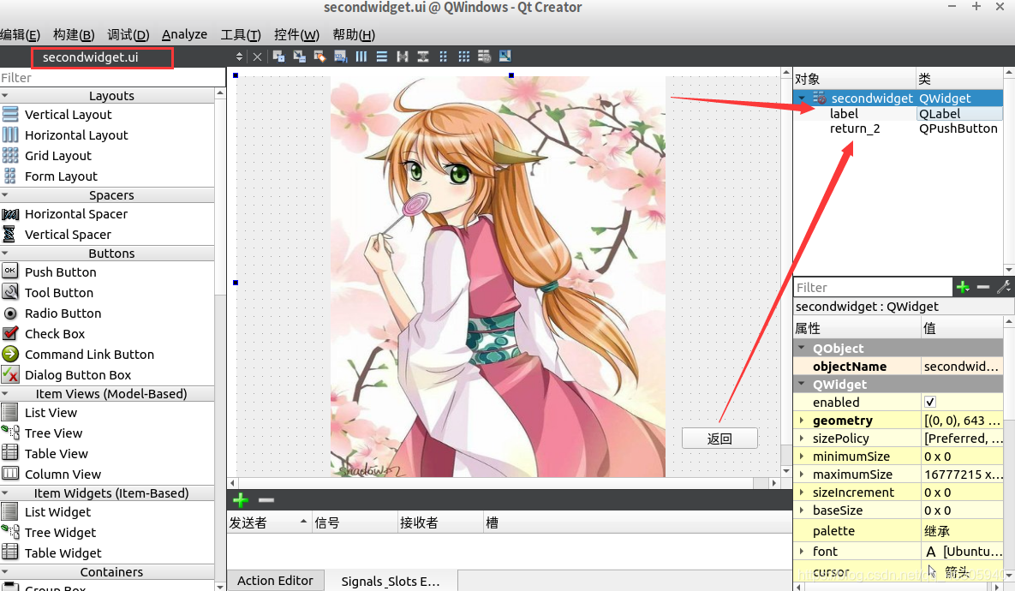Click the 返回 button on the form
Image resolution: width=1015 pixels, height=591 pixels.
[719, 439]
